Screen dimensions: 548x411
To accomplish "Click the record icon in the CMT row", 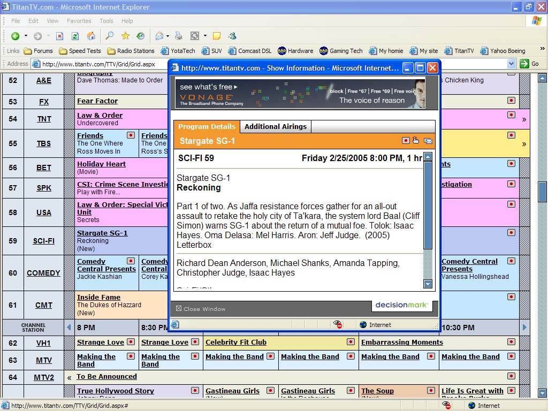I will pyautogui.click(x=511, y=296).
